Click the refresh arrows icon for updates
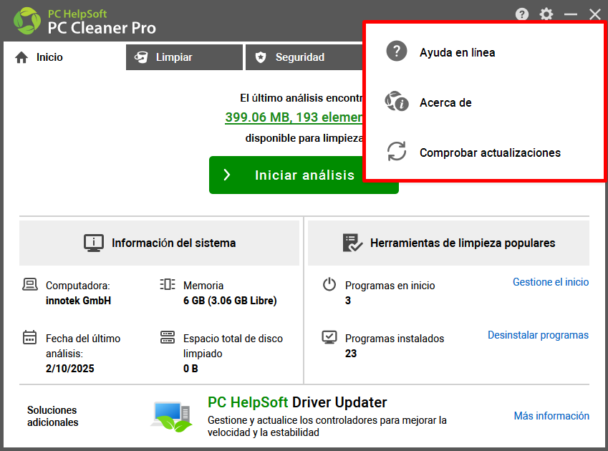Viewport: 608px width, 451px height. click(396, 151)
